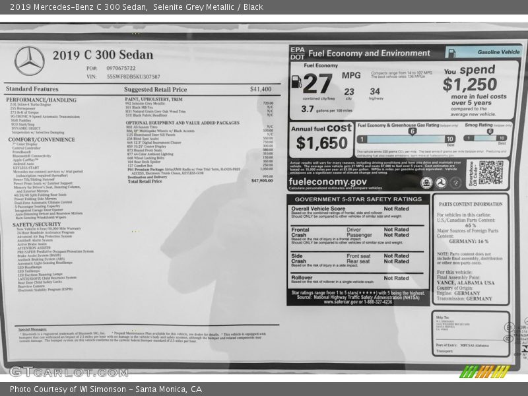The height and width of the screenshot is (396, 528).
Task: Click the VIN 55SWF8DB5KU307587
Action: click(133, 77)
